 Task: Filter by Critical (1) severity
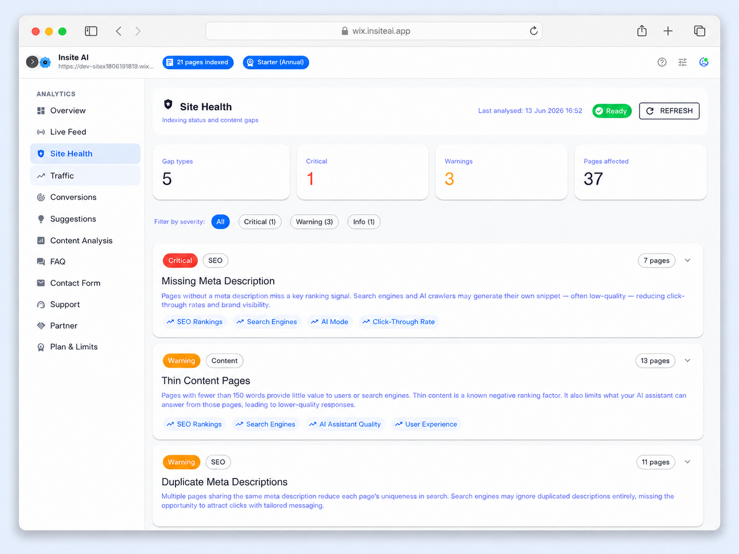[260, 222]
